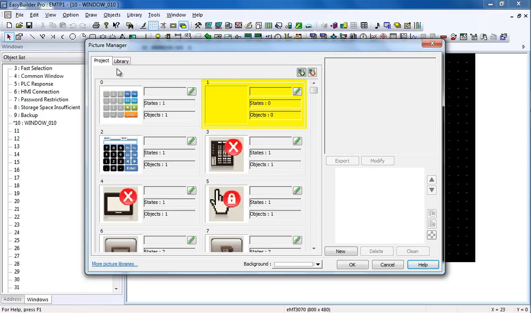Click the green pencil edit icon for picture 0
The width and height of the screenshot is (531, 313).
coord(191,92)
